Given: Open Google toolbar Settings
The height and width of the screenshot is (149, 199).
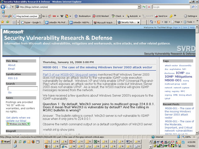Looking at the screenshot, I should pos(190,16).
